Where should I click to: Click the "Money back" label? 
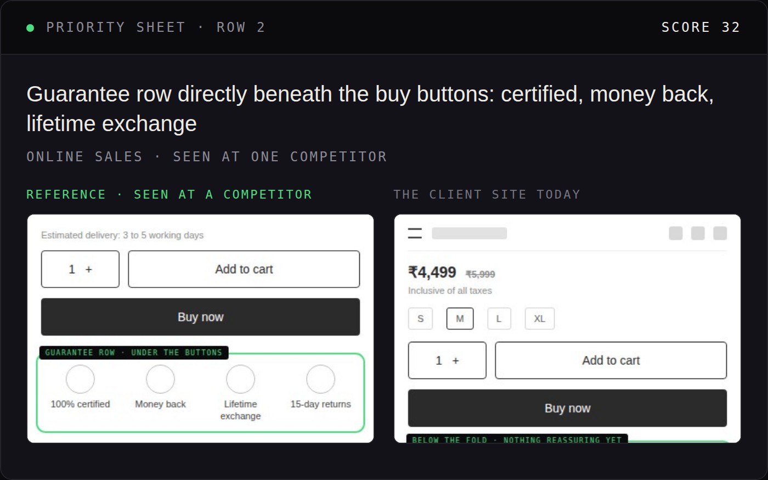[160, 404]
